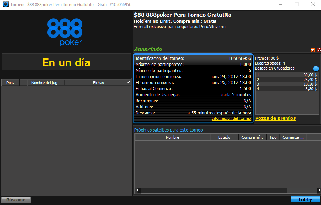Click the Anunciado status label
This screenshot has height=205, width=321.
pos(148,50)
